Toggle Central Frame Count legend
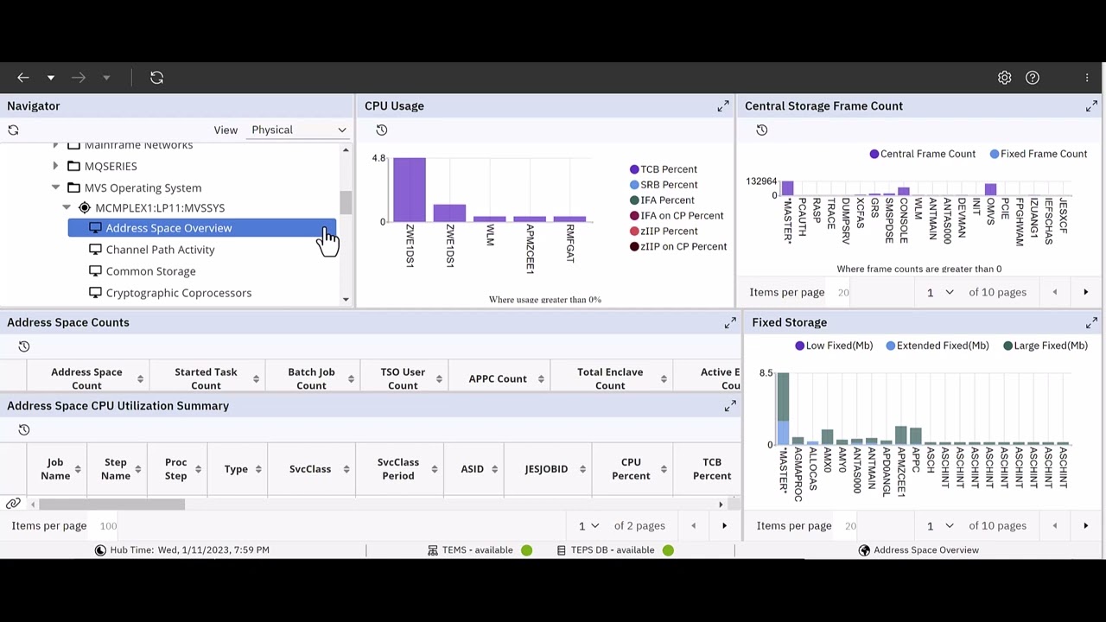The width and height of the screenshot is (1106, 622). (922, 154)
